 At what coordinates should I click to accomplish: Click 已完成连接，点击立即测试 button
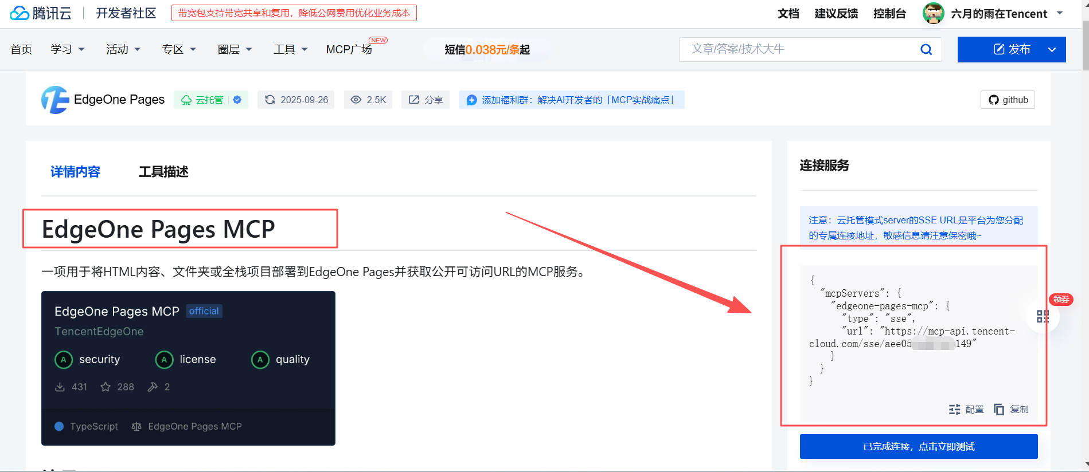[919, 446]
